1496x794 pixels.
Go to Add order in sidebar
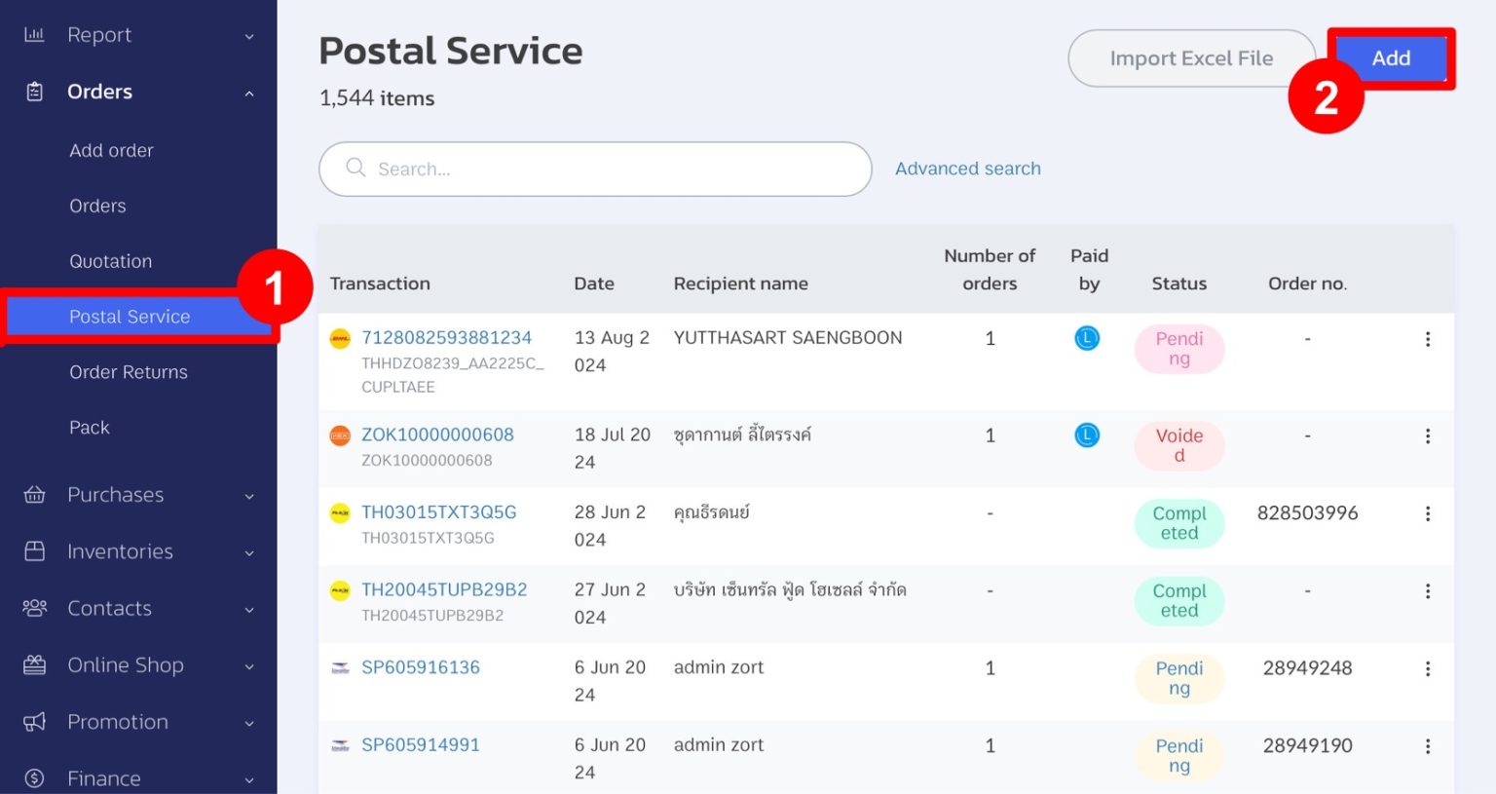click(111, 151)
